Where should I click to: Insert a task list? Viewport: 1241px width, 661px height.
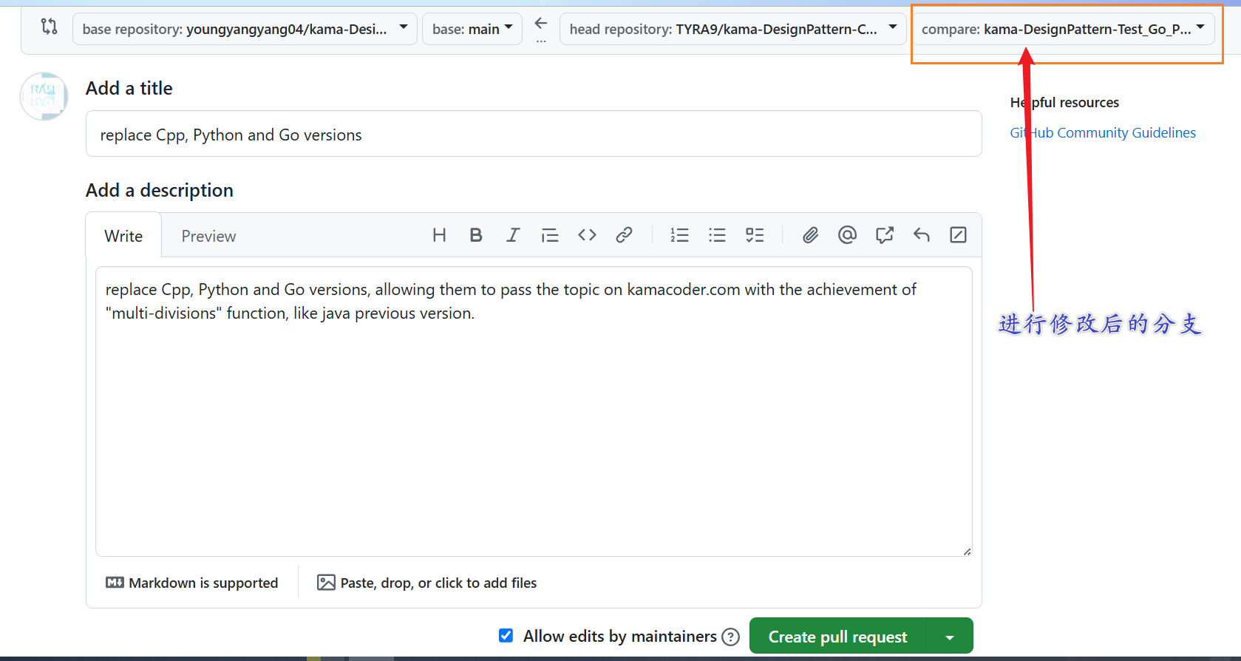pyautogui.click(x=755, y=235)
